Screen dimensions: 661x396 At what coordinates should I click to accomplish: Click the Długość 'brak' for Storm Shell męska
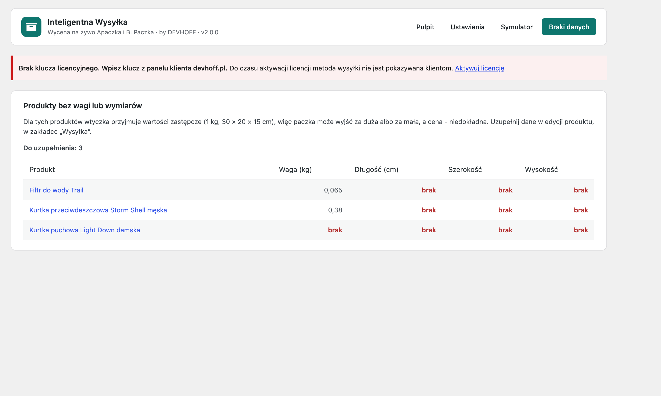pyautogui.click(x=429, y=210)
